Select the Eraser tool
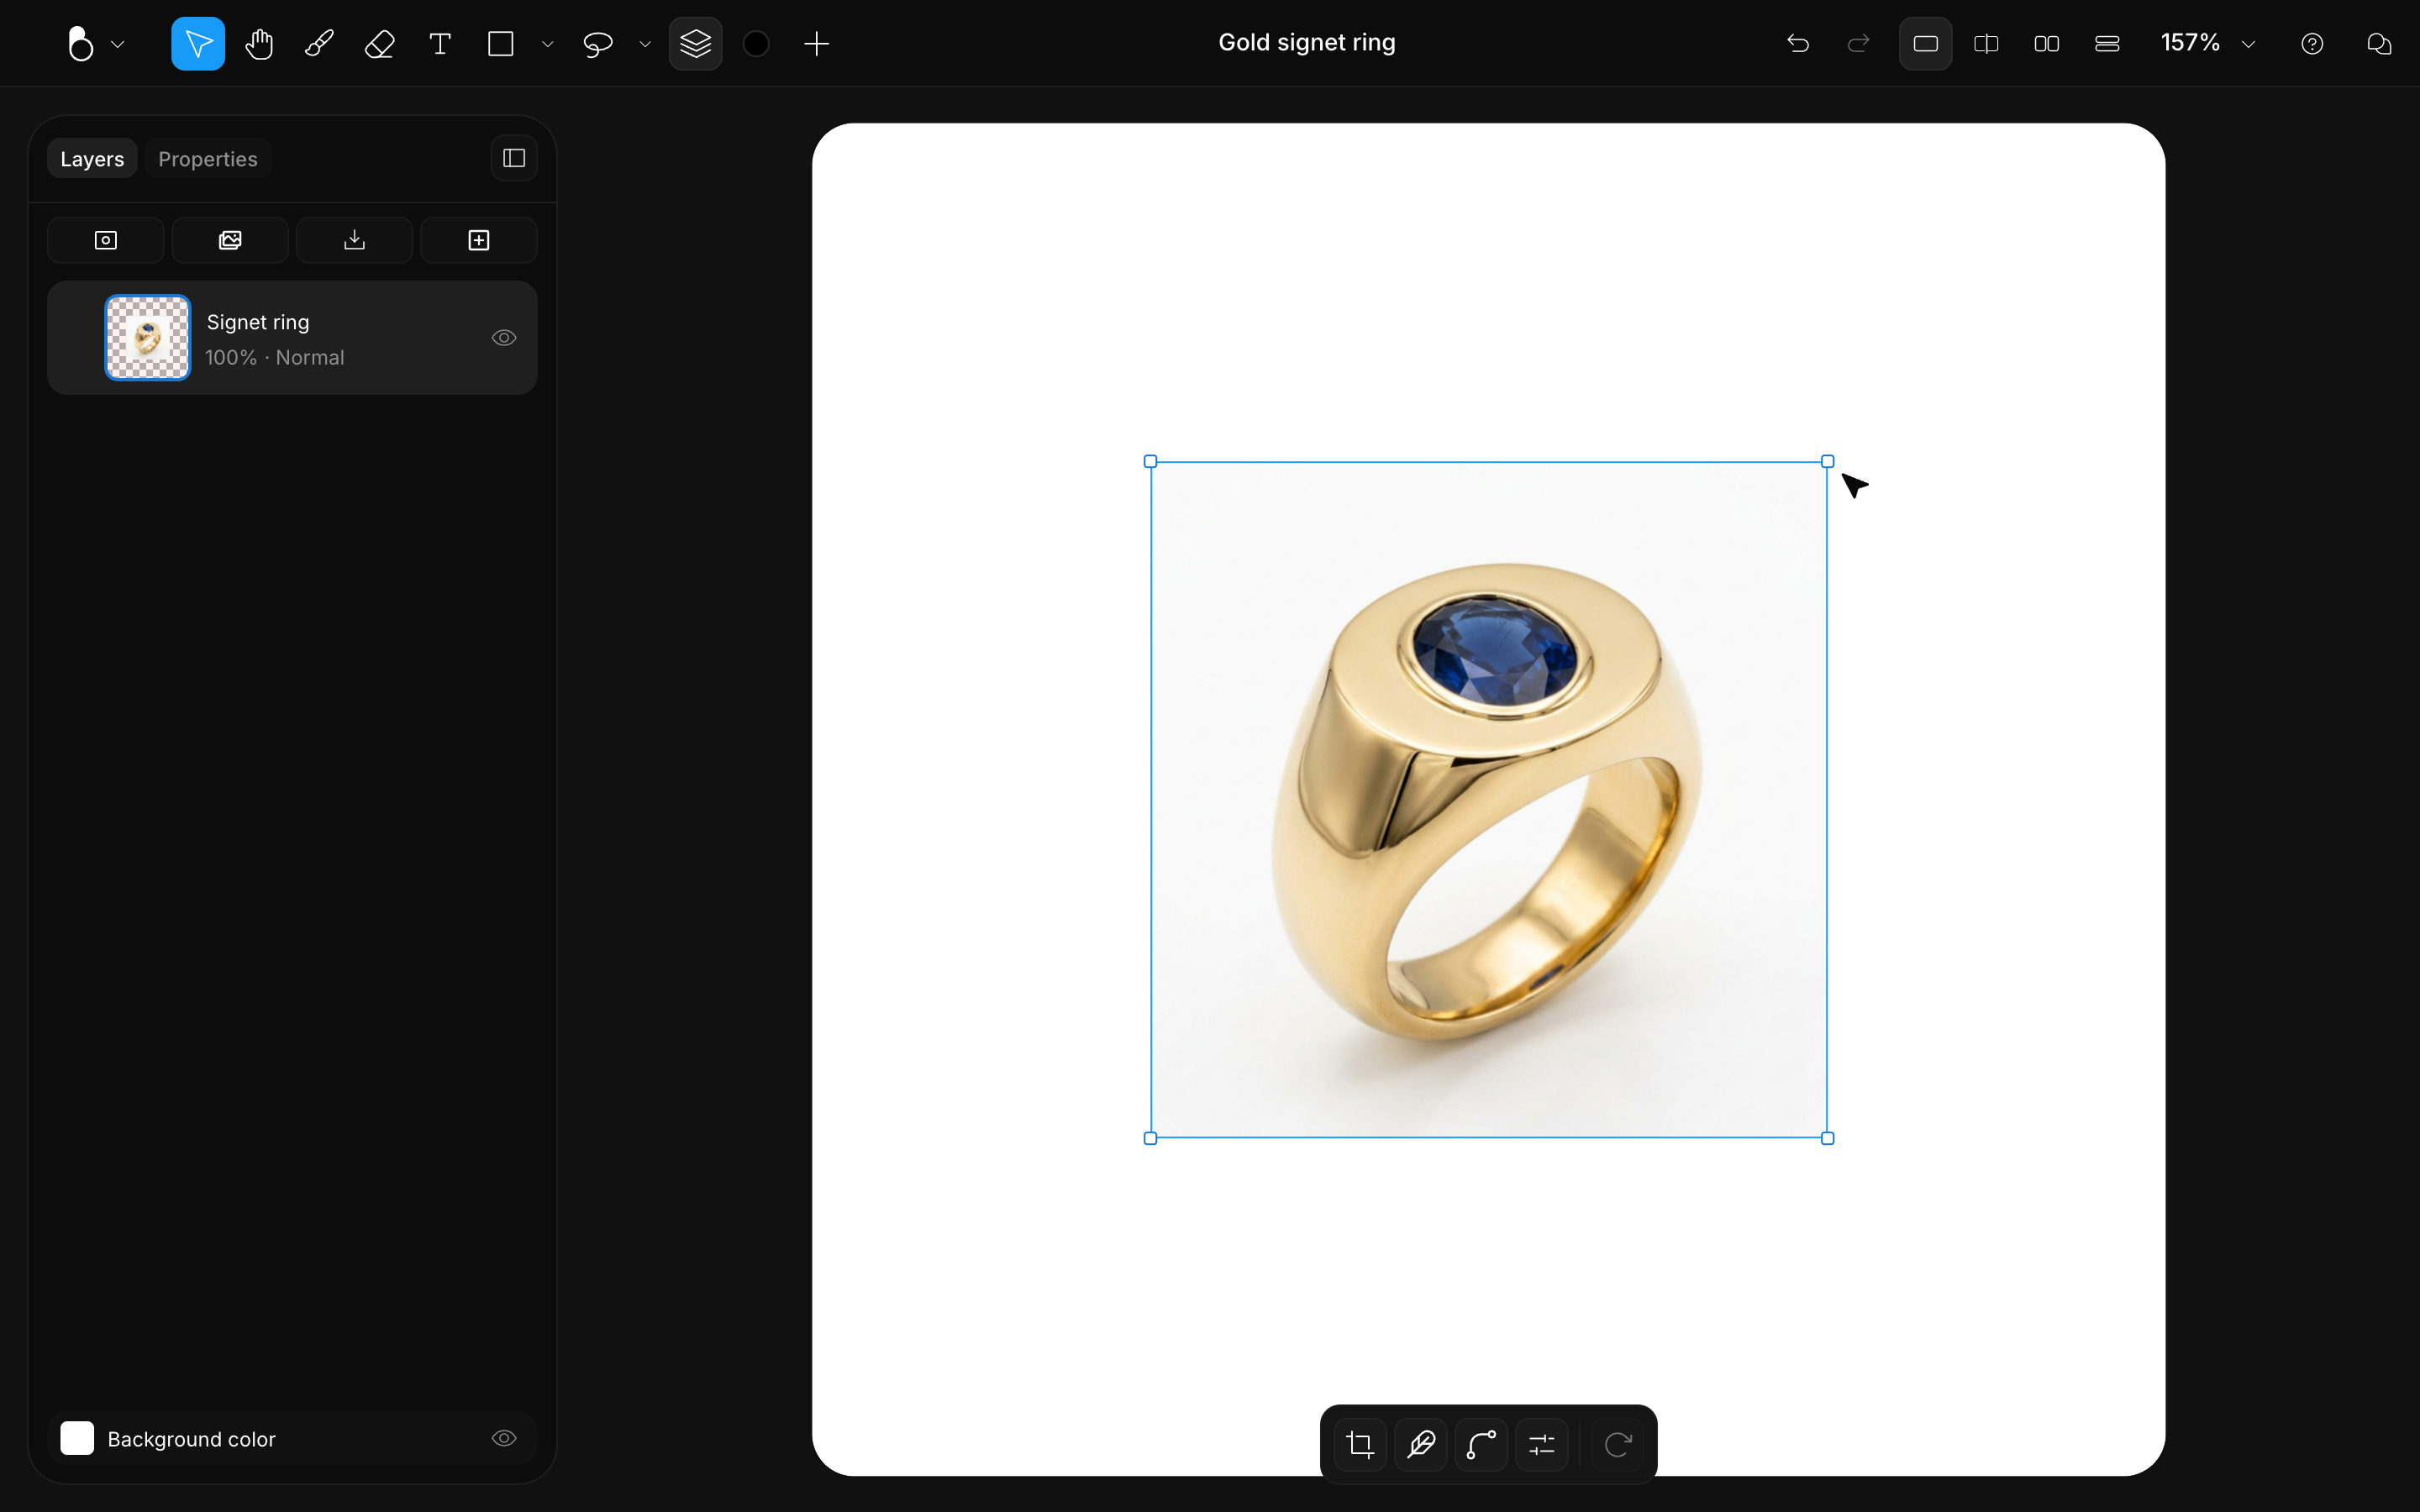Viewport: 2420px width, 1512px height. [x=380, y=44]
